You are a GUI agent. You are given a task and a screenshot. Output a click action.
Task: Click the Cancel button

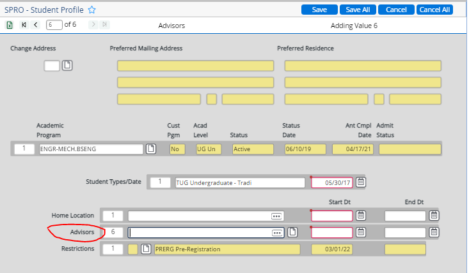coord(396,10)
